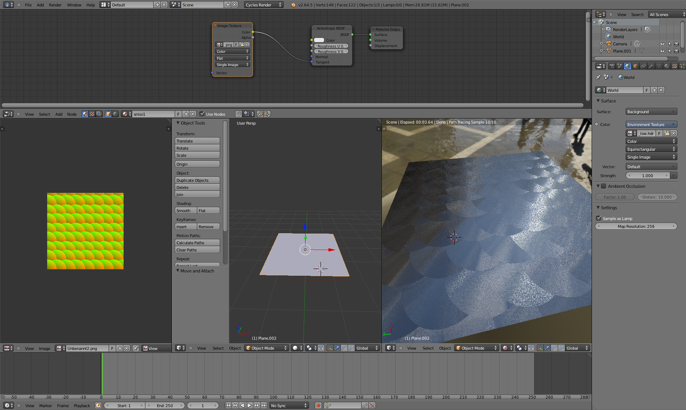This screenshot has width=686, height=410.
Task: Switch node editor to compositing nodes tree type
Action: click(99, 114)
